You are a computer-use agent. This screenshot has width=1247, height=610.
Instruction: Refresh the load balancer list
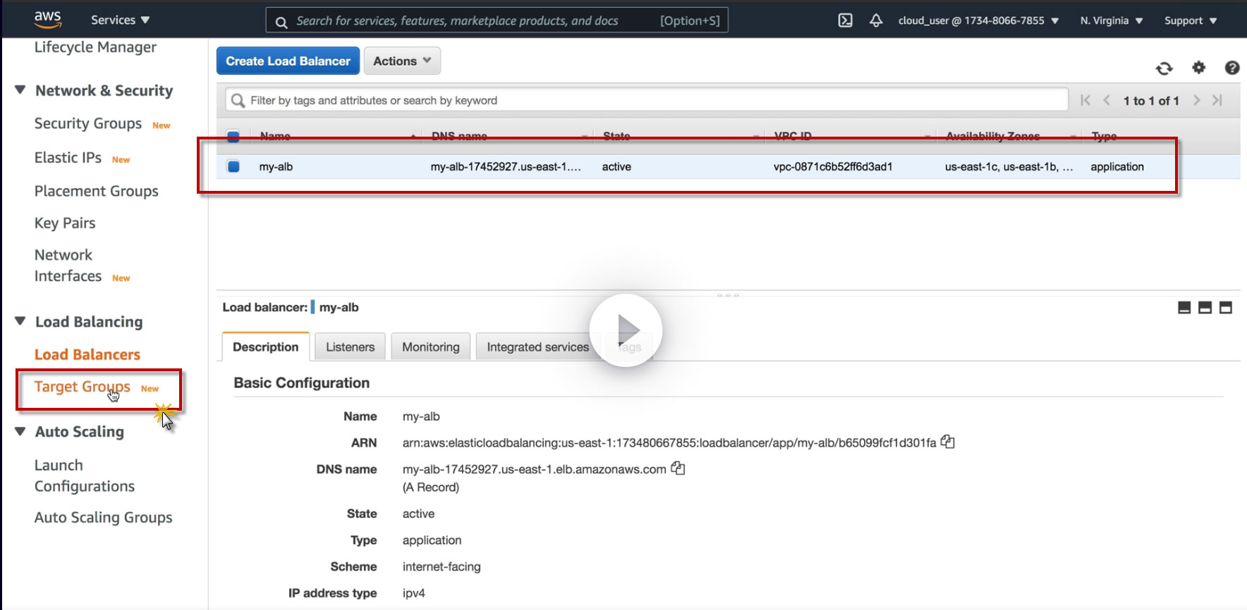click(1164, 68)
